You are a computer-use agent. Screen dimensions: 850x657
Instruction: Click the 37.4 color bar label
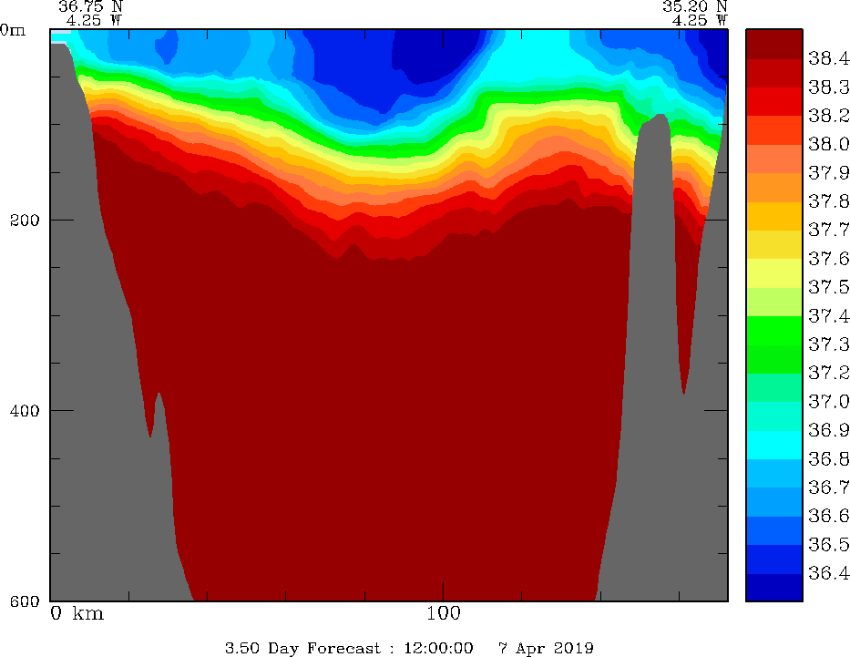828,316
